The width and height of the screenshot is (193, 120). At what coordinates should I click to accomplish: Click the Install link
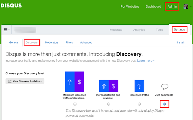click(180, 43)
